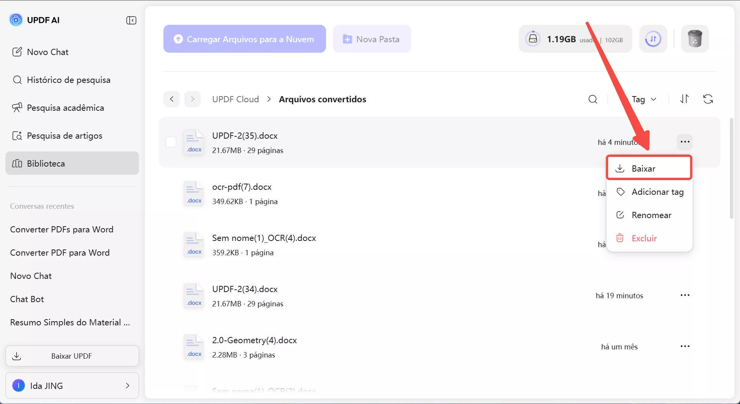Click the UPDF-2(35).docx file icon
740x404 pixels.
point(194,142)
